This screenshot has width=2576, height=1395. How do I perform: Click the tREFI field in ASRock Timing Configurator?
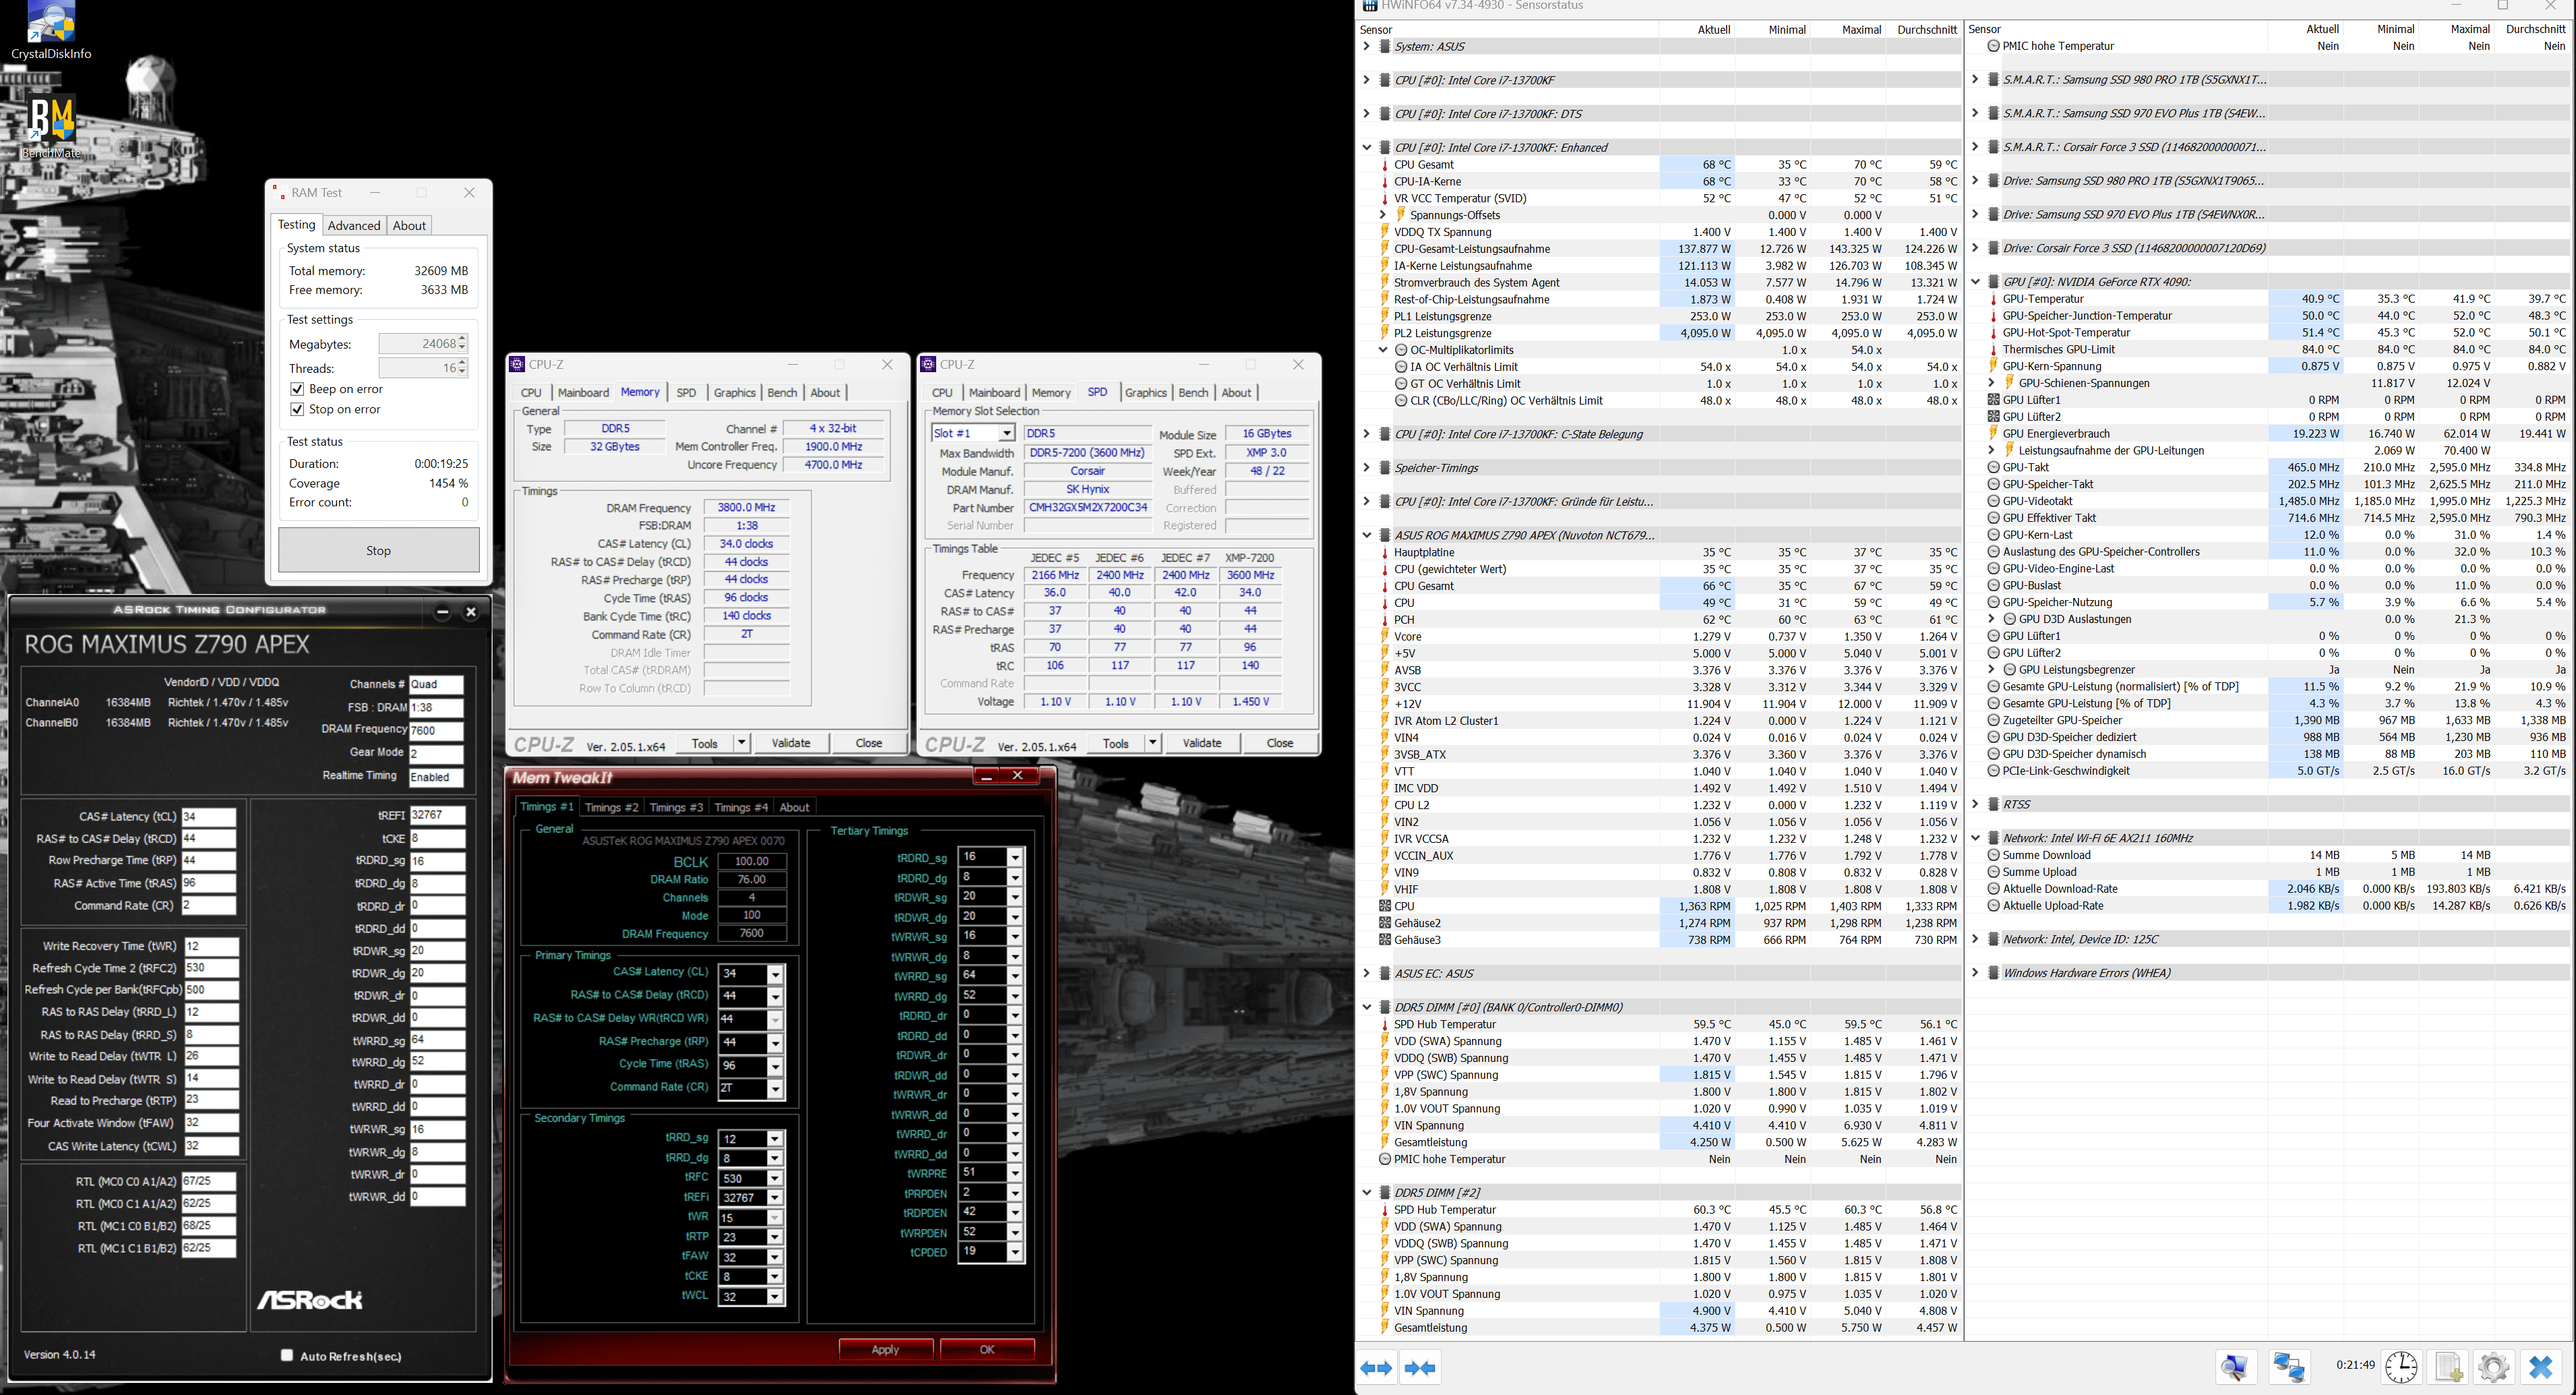437,816
